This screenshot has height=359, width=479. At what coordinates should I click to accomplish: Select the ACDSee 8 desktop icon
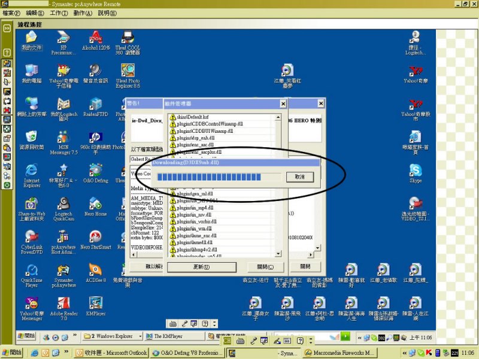click(x=96, y=273)
